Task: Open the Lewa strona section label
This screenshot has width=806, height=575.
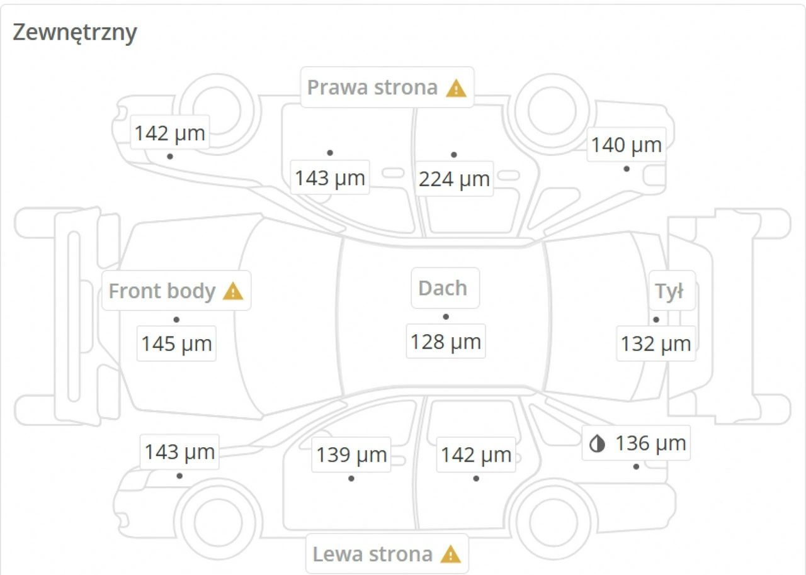Action: [x=387, y=554]
